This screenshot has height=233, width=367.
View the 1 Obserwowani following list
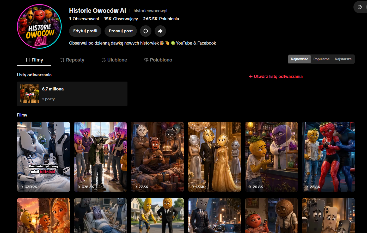[84, 19]
